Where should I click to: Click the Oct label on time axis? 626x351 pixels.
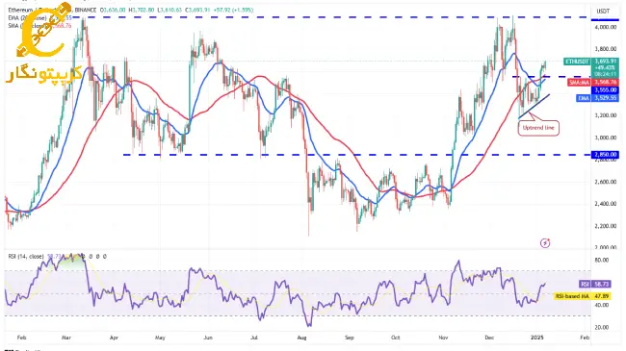click(395, 338)
